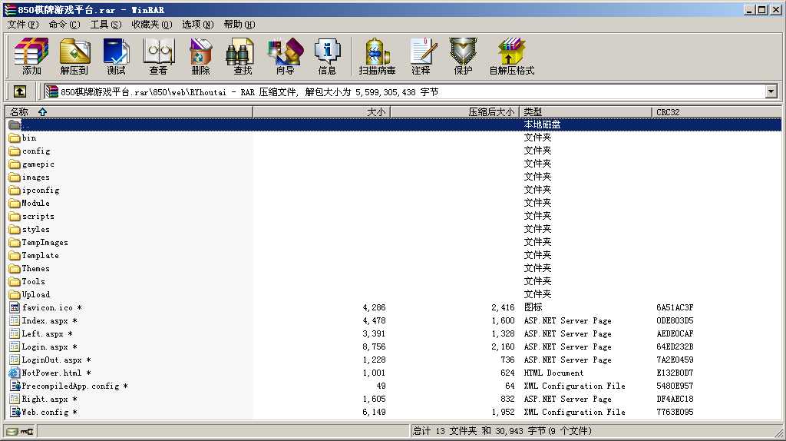The height and width of the screenshot is (441, 786).
Task: Open the Help (帮助) menu
Action: (239, 24)
